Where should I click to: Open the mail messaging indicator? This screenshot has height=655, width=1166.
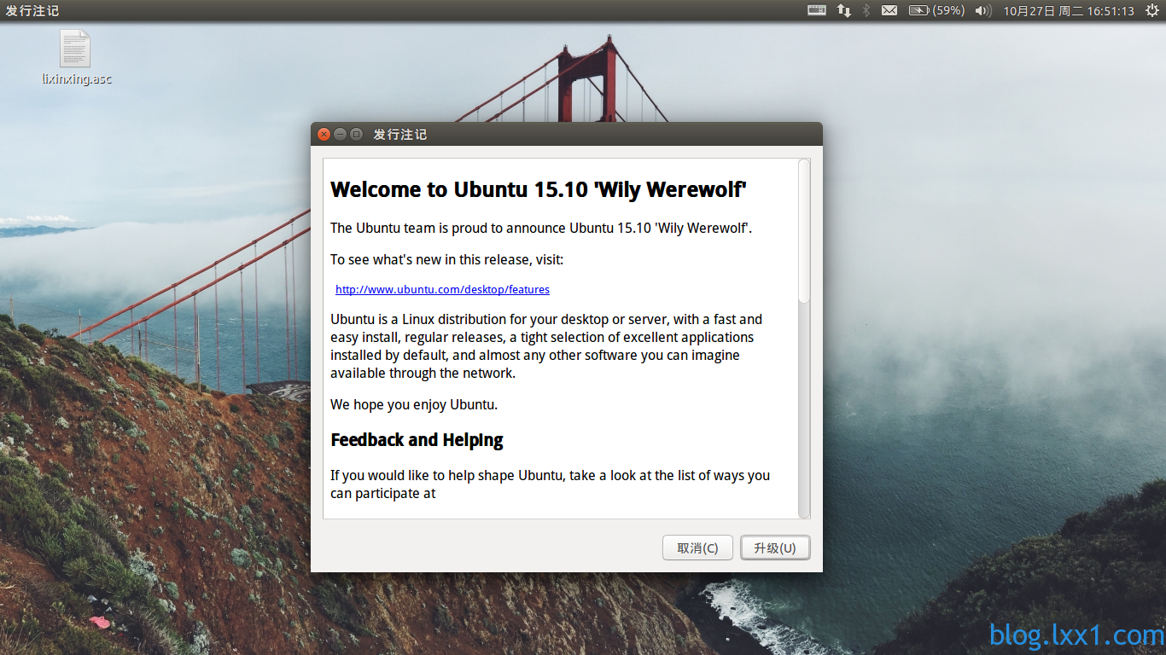coord(889,10)
